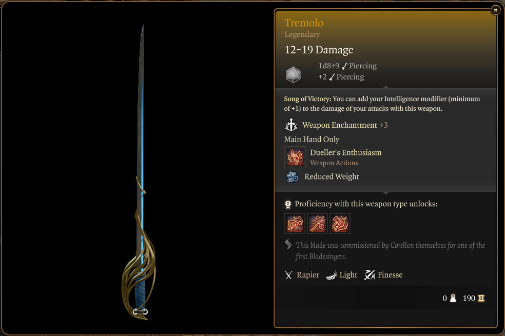Close the Tremolo item examine window

[x=496, y=10]
